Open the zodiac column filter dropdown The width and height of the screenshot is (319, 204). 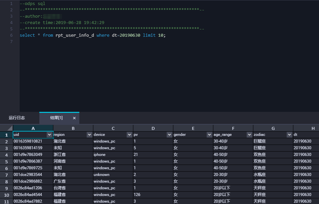coord(289,135)
